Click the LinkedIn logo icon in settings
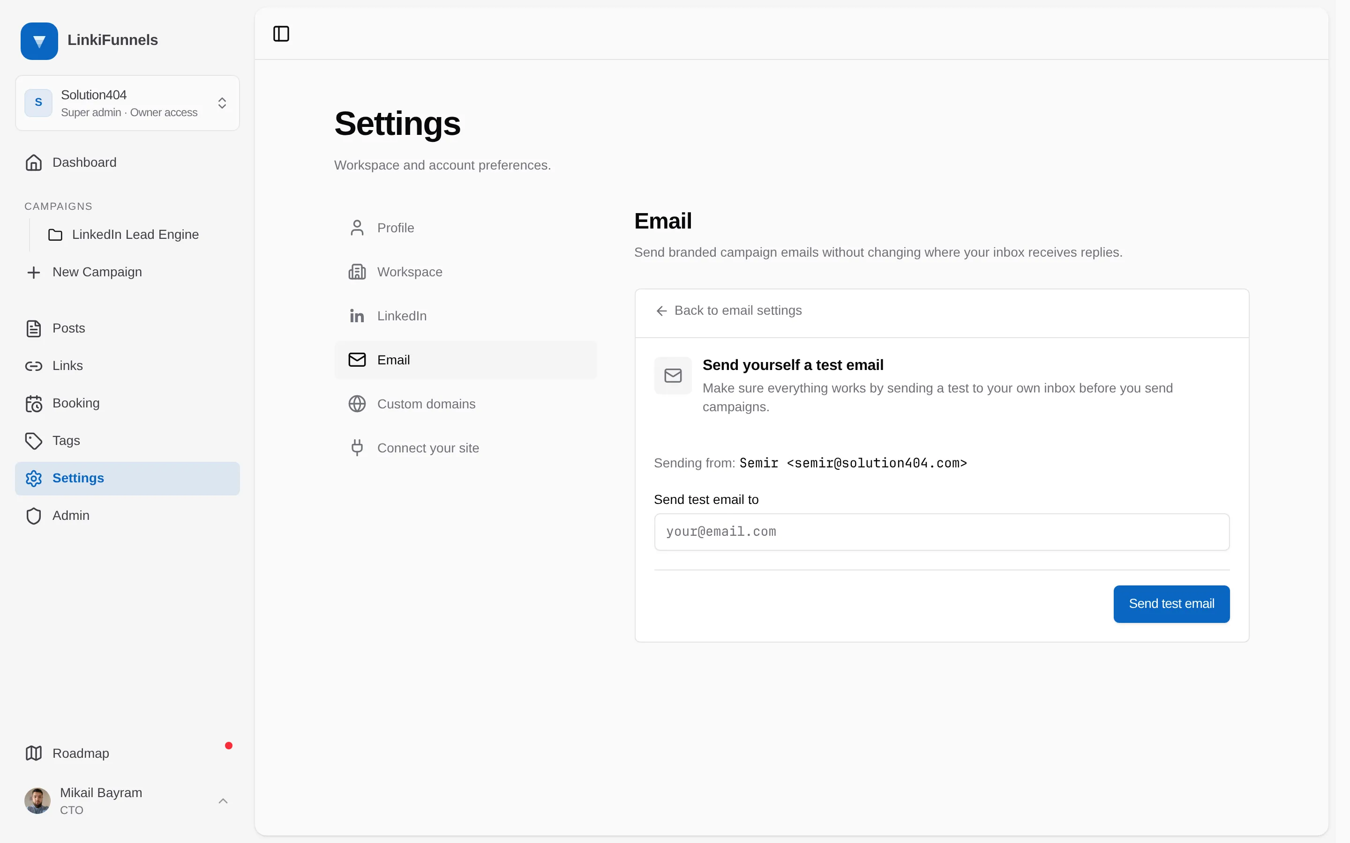 click(x=357, y=316)
